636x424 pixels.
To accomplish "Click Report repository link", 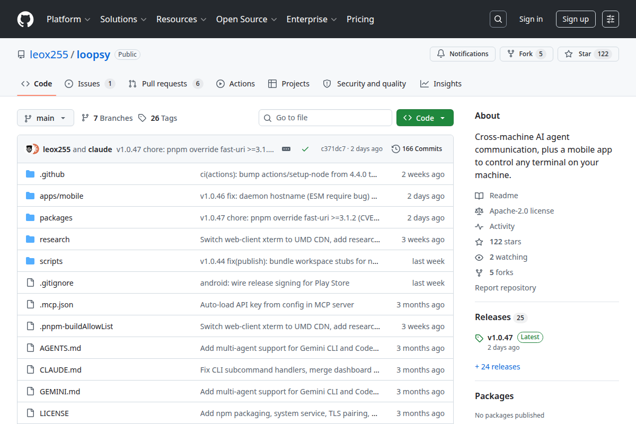I will (x=505, y=288).
